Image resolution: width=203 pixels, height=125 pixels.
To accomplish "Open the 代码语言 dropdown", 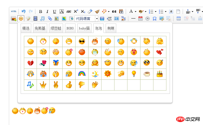I will pyautogui.click(x=86, y=18).
